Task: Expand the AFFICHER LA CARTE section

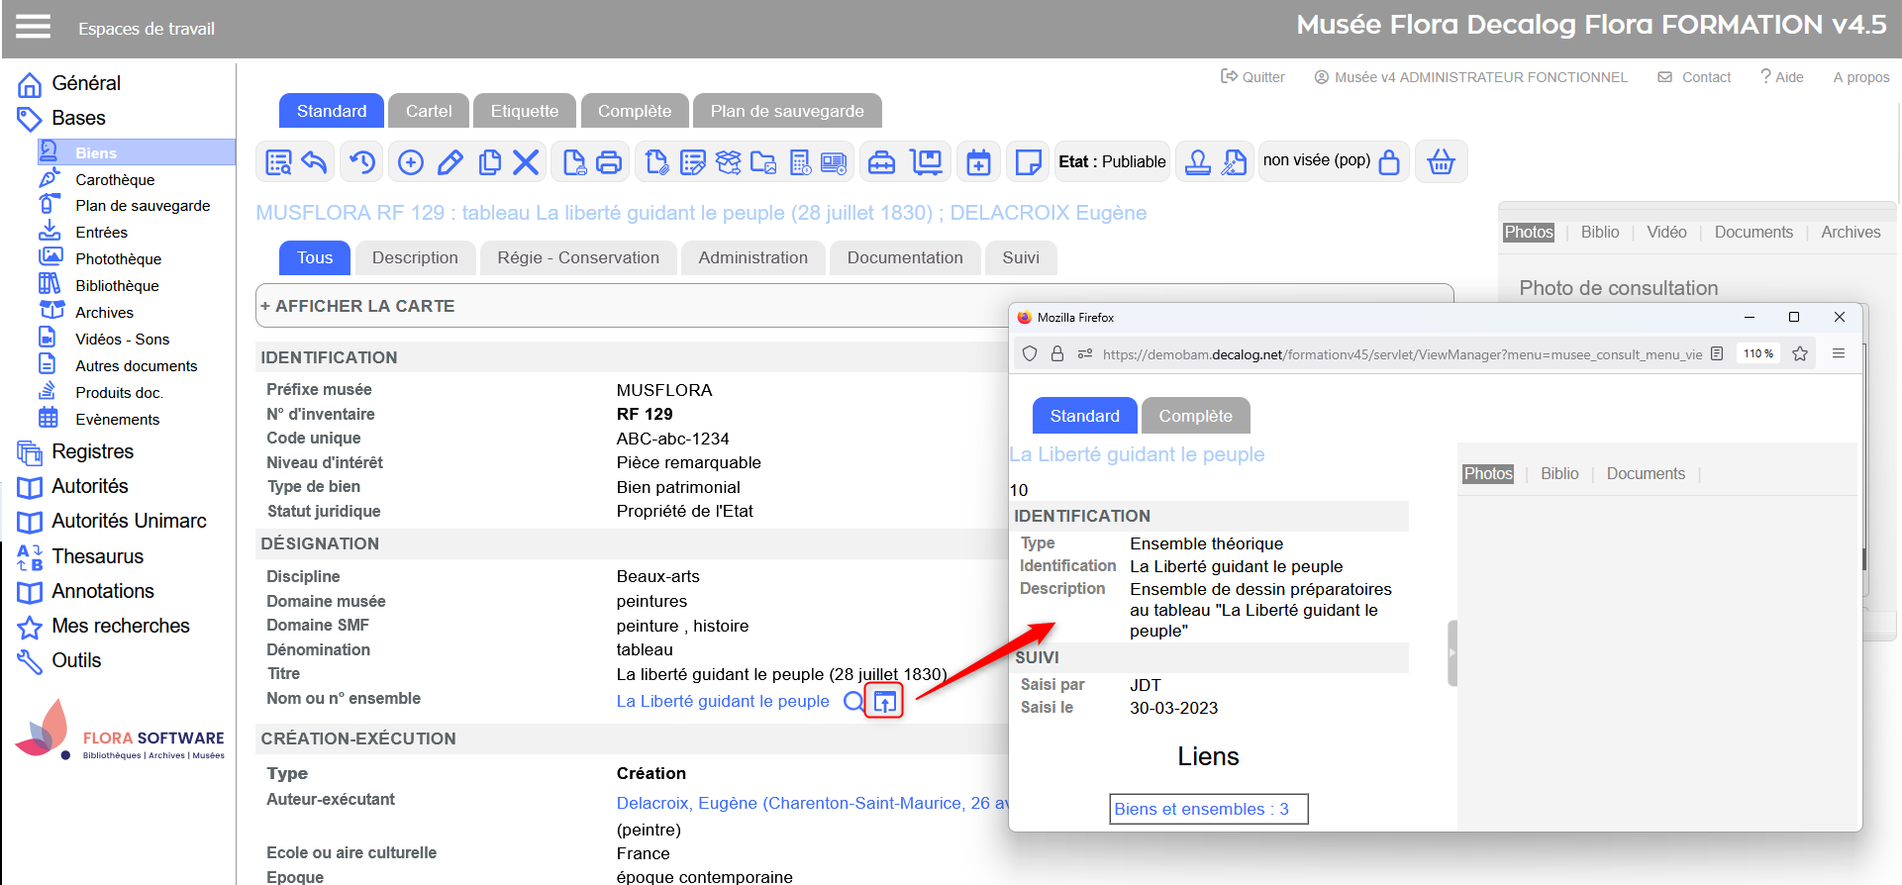Action: [x=357, y=307]
